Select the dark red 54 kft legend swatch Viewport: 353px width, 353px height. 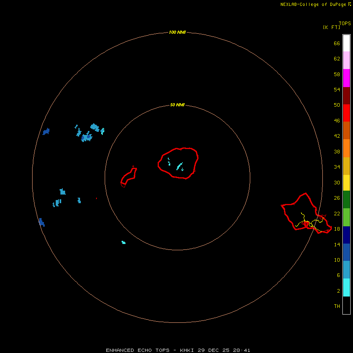click(346, 96)
